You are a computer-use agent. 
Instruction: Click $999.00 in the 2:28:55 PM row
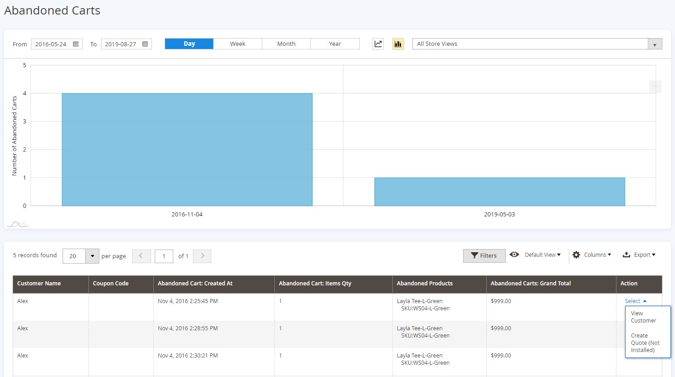pos(501,328)
